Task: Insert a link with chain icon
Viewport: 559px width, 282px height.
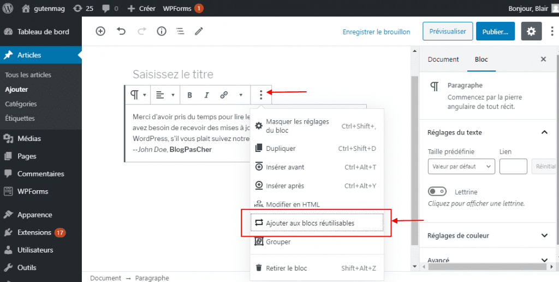Action: (x=224, y=95)
